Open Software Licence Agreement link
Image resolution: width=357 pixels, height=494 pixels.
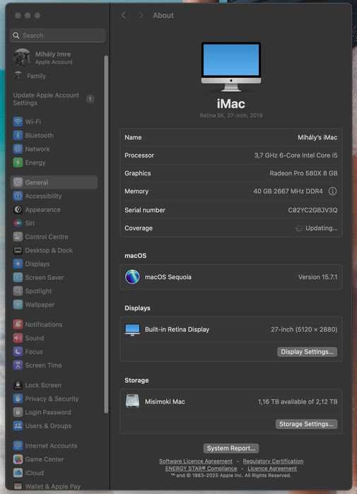[x=196, y=461]
